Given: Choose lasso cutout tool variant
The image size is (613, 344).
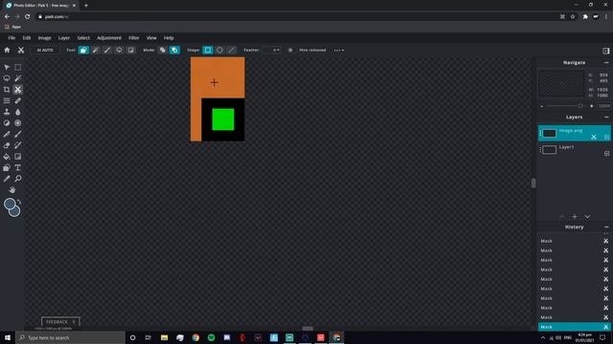Looking at the screenshot, I should point(119,50).
